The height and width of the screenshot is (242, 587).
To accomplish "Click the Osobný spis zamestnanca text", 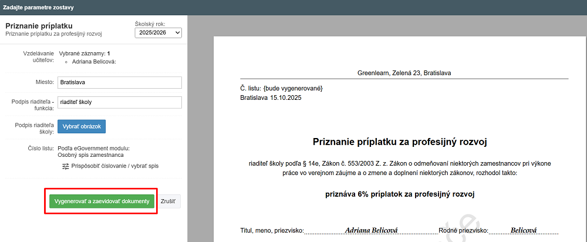I will [x=90, y=155].
